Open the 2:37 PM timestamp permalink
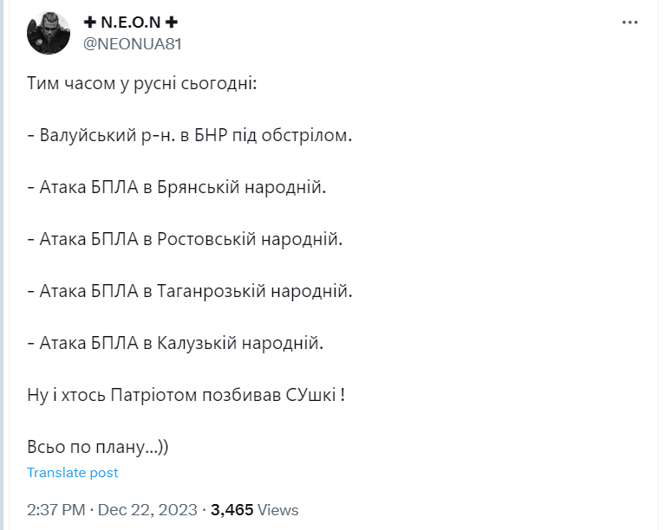 [56, 510]
